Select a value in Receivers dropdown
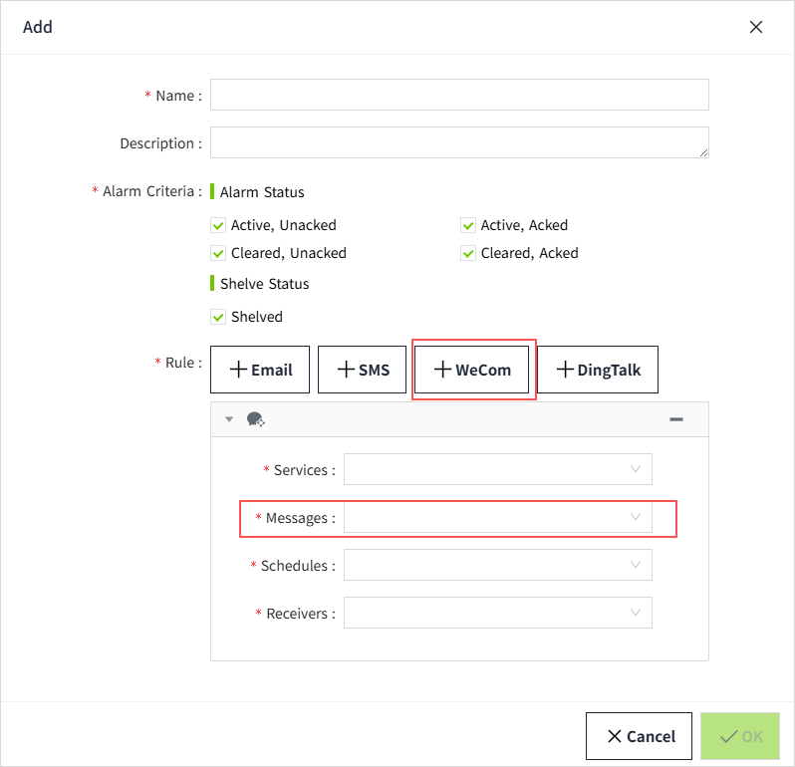The image size is (795, 767). coord(497,614)
